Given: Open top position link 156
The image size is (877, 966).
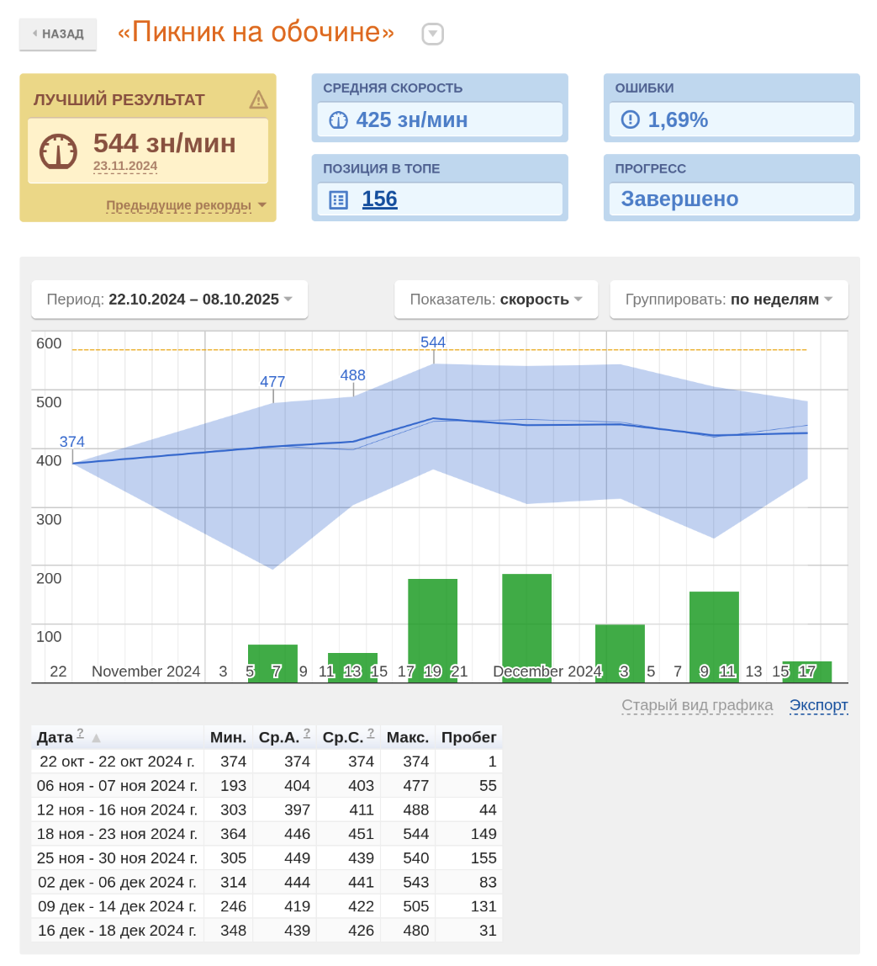Looking at the screenshot, I should point(379,199).
